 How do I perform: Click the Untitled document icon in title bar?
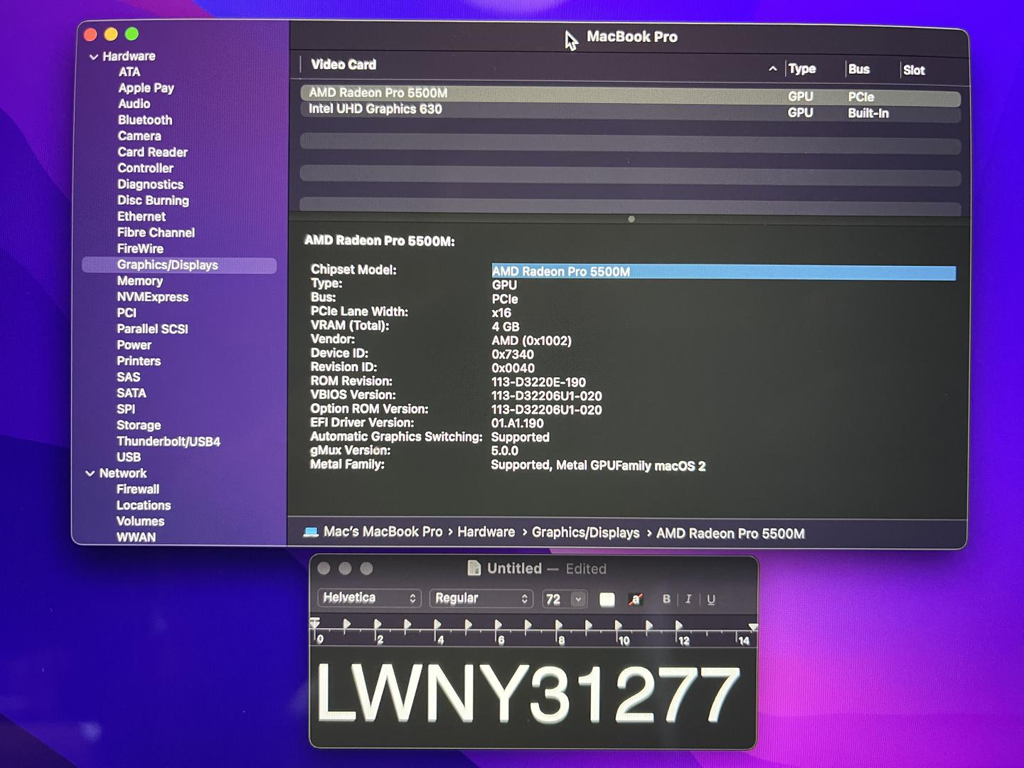pyautogui.click(x=474, y=567)
